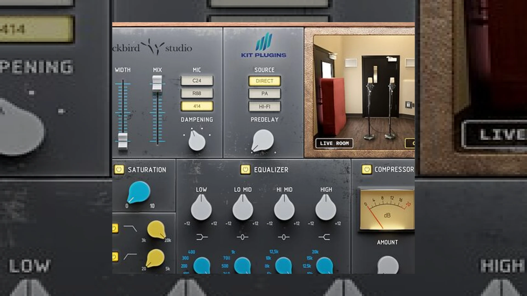Select the R88 microphone
Image resolution: width=527 pixels, height=296 pixels.
(x=197, y=93)
